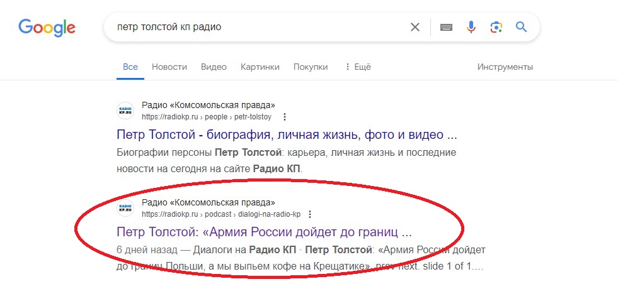Open three-dot menu for second result

[x=309, y=214]
